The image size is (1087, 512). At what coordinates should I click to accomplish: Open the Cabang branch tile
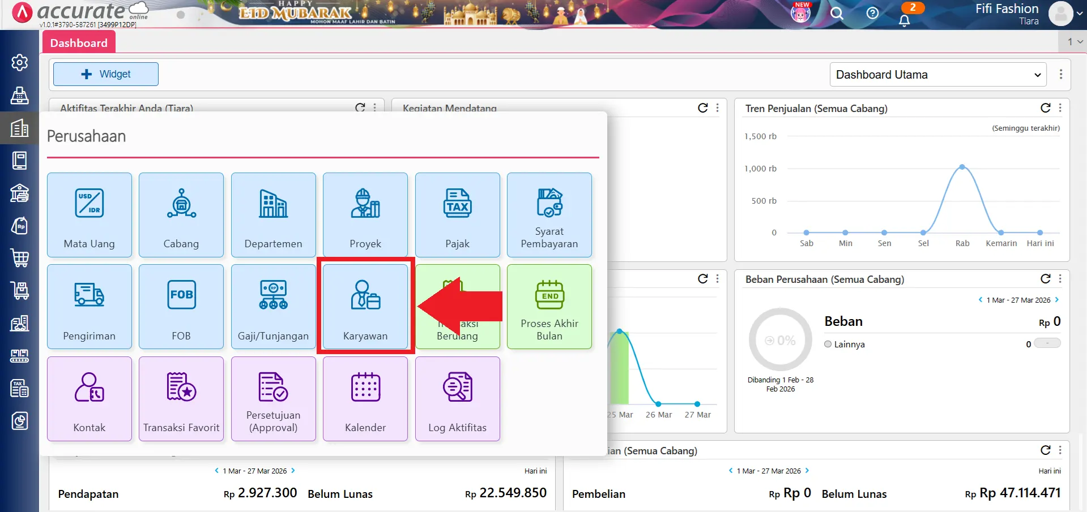[181, 215]
